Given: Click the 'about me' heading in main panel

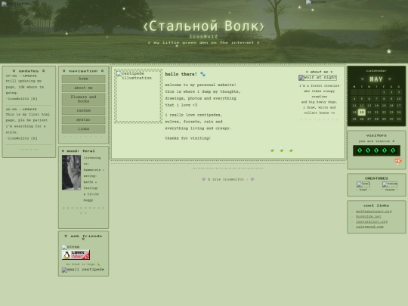Looking at the screenshot, I should point(320,72).
